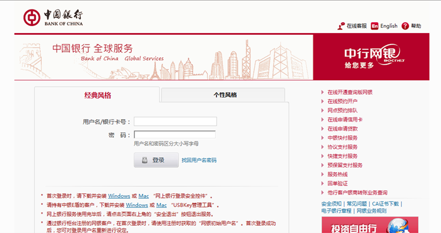441x233 pixels.
Task: Open 常见问题 link
Action: pos(357,203)
